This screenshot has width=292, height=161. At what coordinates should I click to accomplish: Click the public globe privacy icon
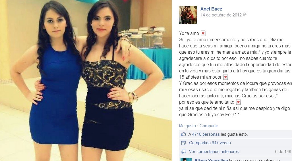pos(245,14)
